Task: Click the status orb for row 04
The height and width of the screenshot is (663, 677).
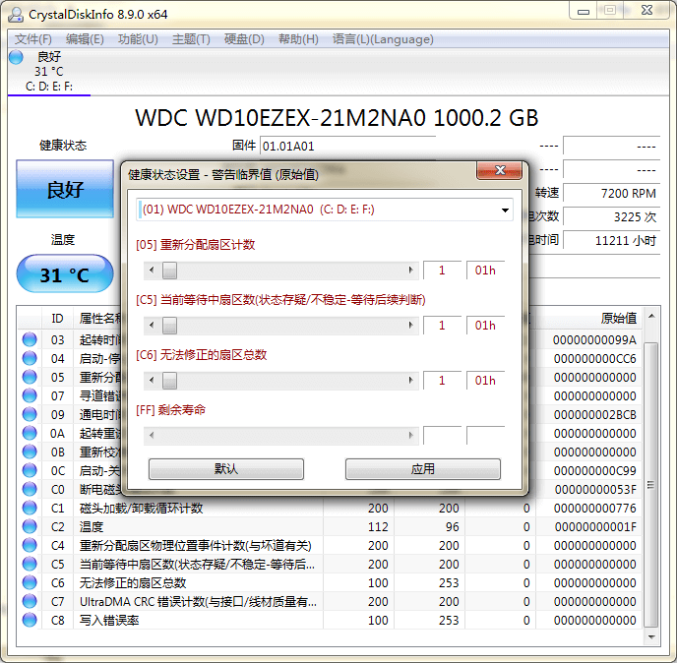Action: (30, 358)
